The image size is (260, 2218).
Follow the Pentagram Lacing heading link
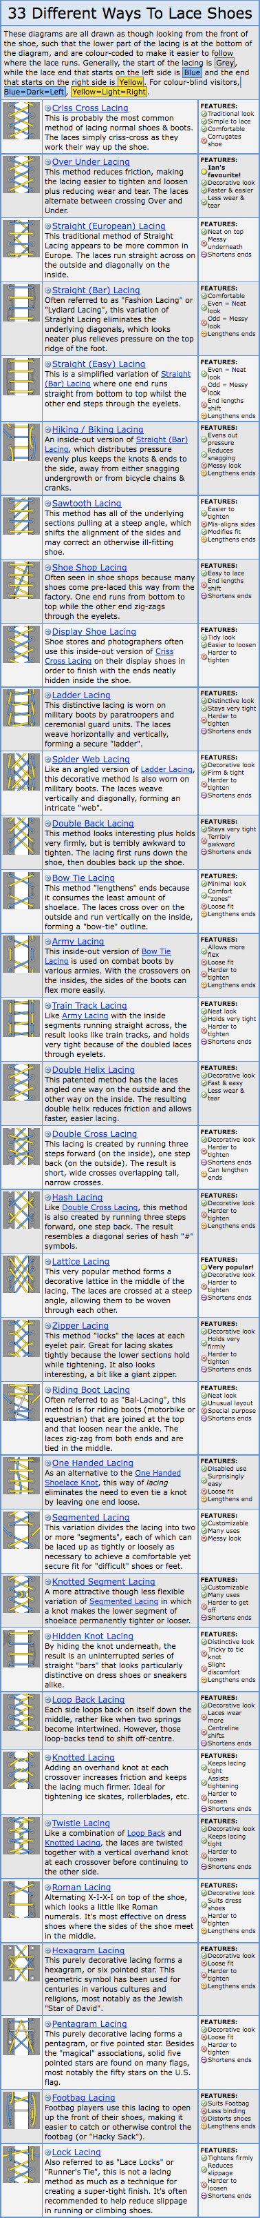point(89,2024)
